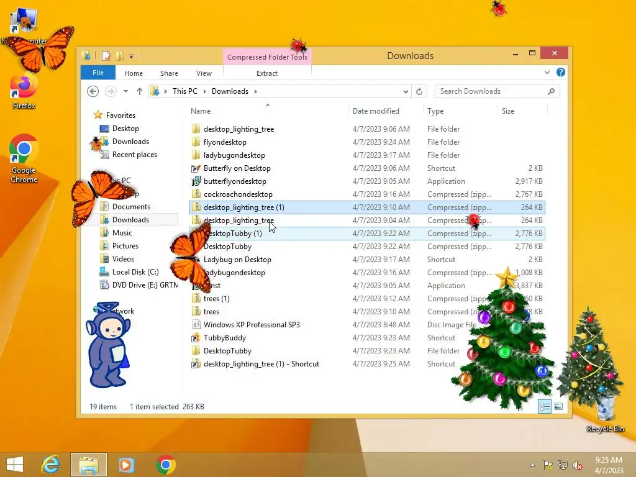Viewport: 636px width, 477px height.
Task: Select desktop_lighting_tree (1) zip file
Action: [x=367, y=207]
